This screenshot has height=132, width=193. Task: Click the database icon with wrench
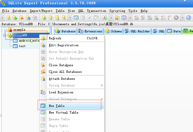click(x=64, y=18)
